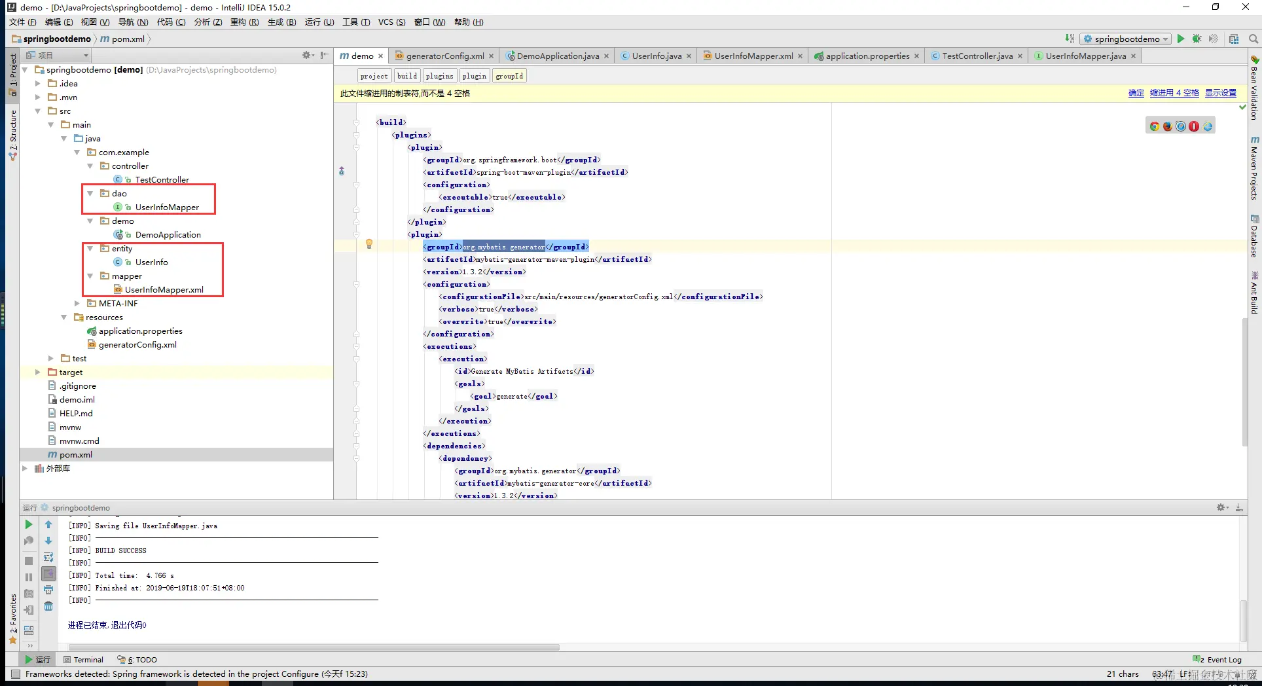1262x686 pixels.
Task: Restore the Run panel layout
Action: (29, 630)
